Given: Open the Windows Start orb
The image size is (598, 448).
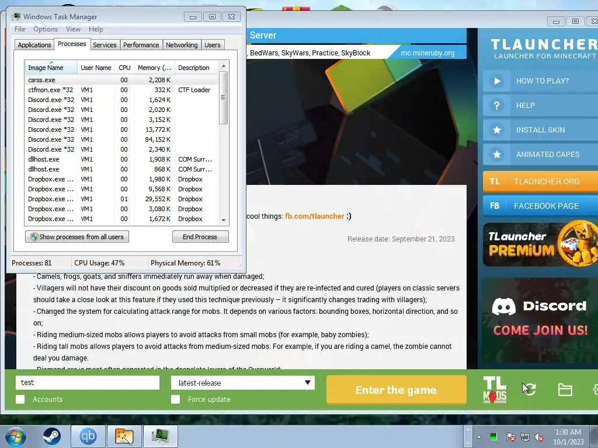Looking at the screenshot, I should pos(15,436).
